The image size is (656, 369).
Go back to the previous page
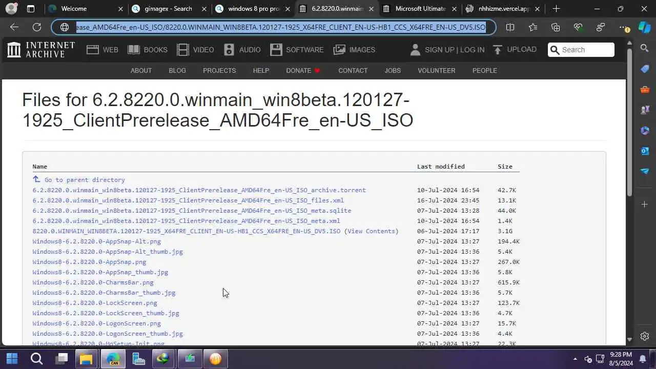14,27
